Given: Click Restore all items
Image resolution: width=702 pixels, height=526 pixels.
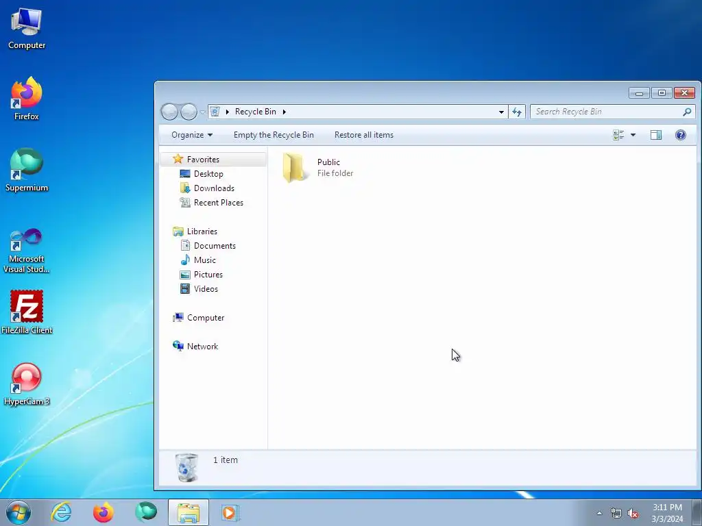Looking at the screenshot, I should (x=364, y=135).
